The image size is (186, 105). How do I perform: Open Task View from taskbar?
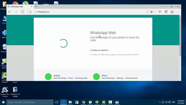point(57,102)
